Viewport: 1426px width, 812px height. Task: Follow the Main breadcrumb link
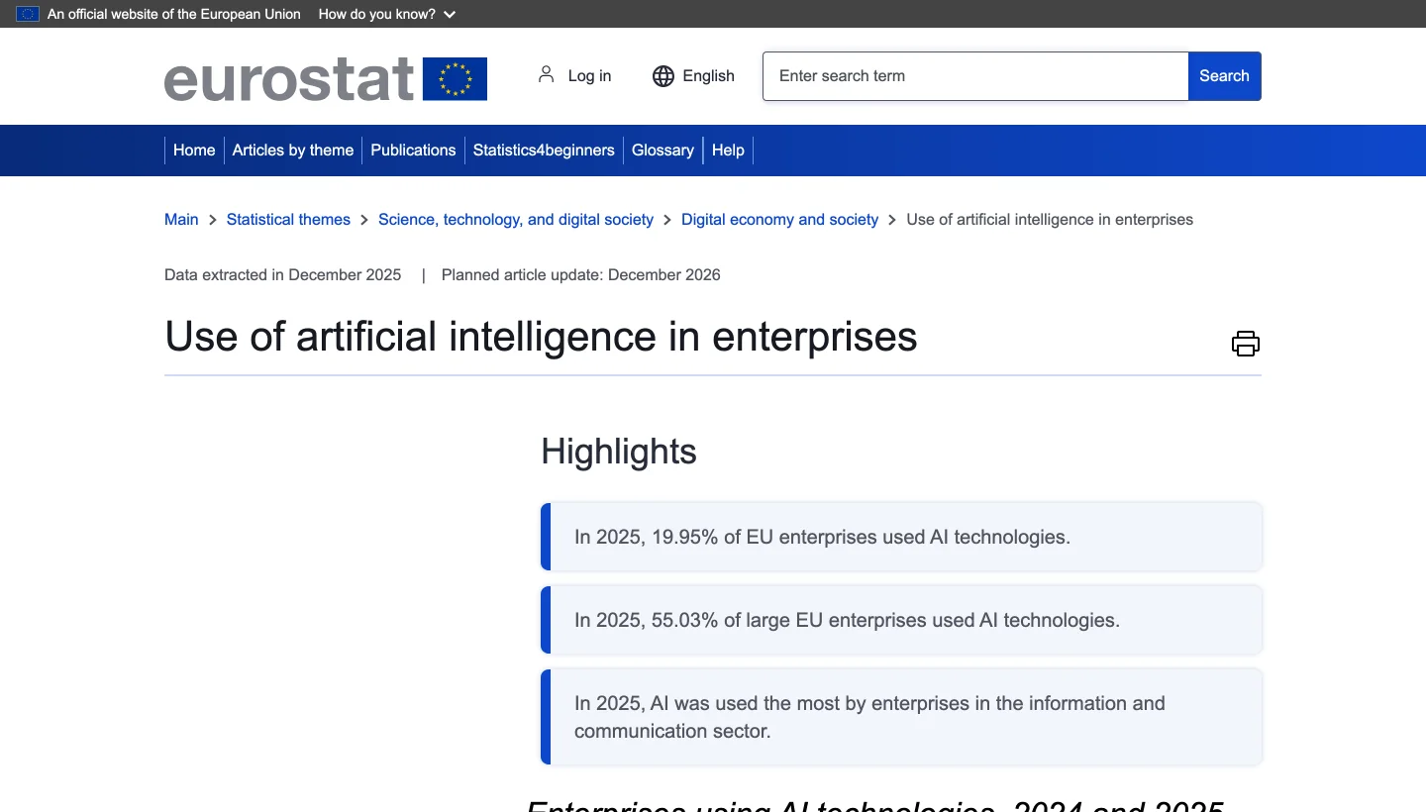pos(181,220)
